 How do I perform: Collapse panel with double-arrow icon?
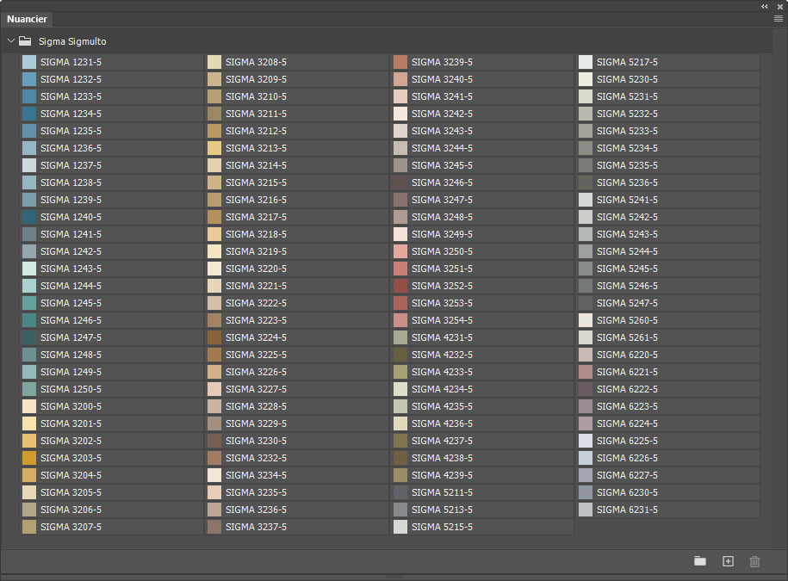pyautogui.click(x=765, y=7)
